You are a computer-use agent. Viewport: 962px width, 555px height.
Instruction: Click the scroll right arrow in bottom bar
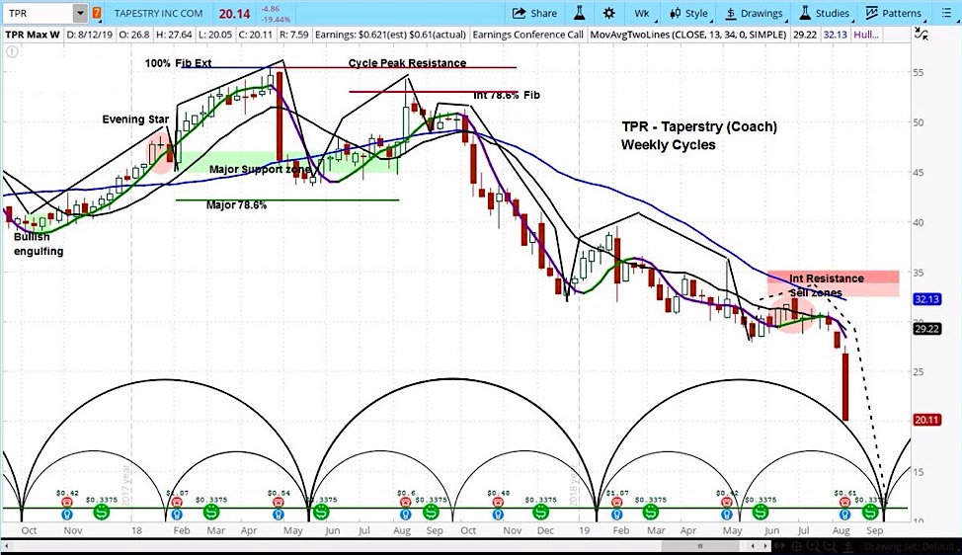coord(766,546)
